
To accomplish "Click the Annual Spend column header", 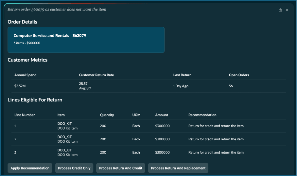I will click(x=26, y=75).
